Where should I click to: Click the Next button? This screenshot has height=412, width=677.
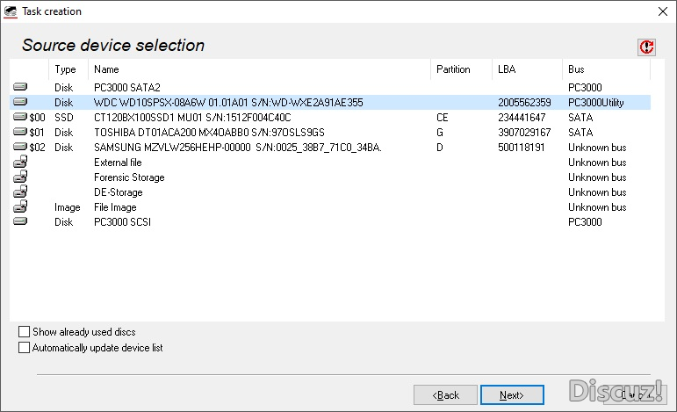(x=512, y=395)
